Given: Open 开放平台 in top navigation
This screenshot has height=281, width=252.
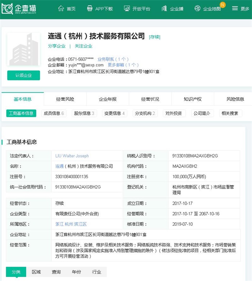Looking at the screenshot, I should click(141, 9).
